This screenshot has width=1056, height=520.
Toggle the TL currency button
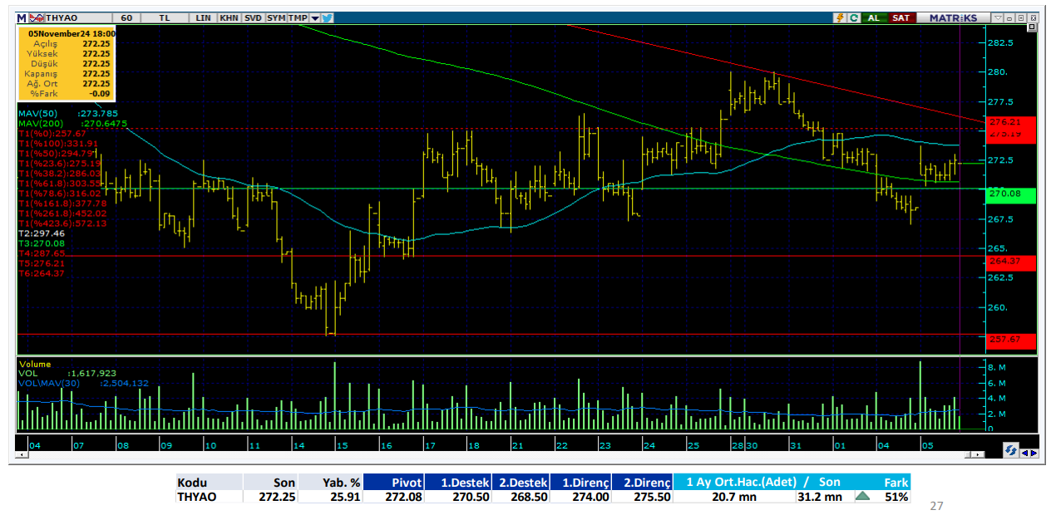click(165, 17)
